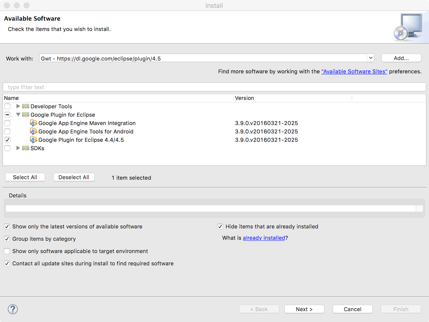429x322 pixels.
Task: Check the SDKs category checkbox
Action: click(7, 148)
